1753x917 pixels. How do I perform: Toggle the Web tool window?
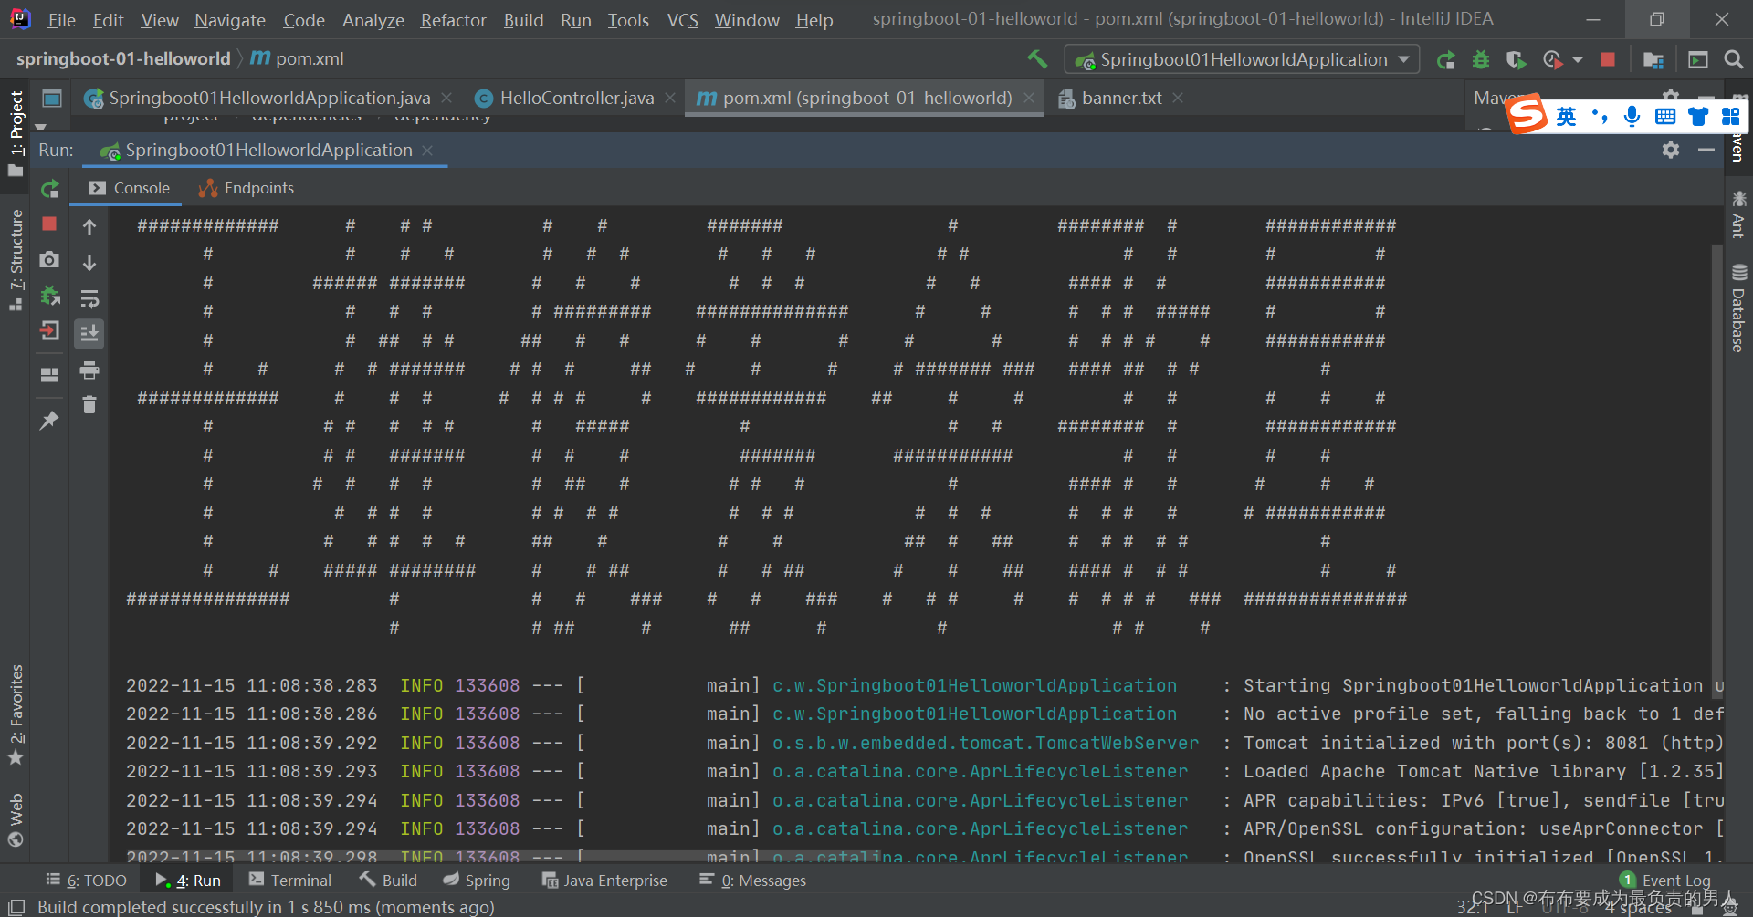[16, 820]
